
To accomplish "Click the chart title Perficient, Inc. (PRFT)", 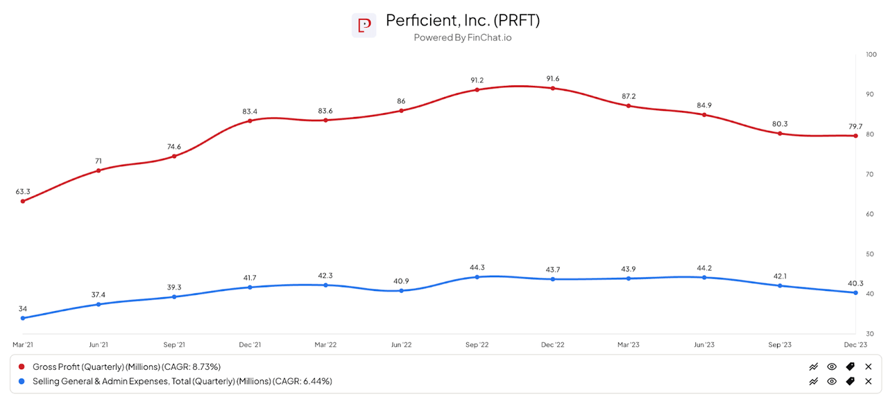I will pos(463,20).
